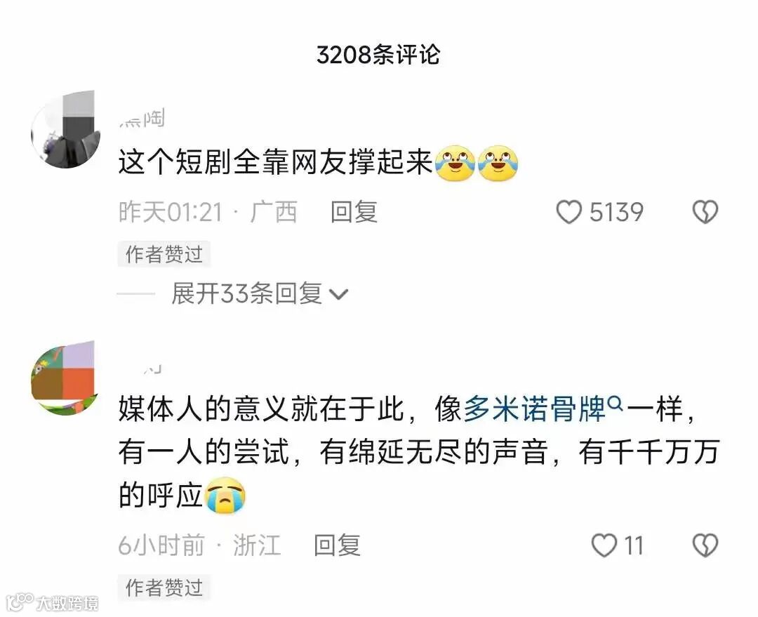Screen dimensions: 758x617
Task: Tap second comment's 作者赞过 tag
Action: (x=164, y=588)
